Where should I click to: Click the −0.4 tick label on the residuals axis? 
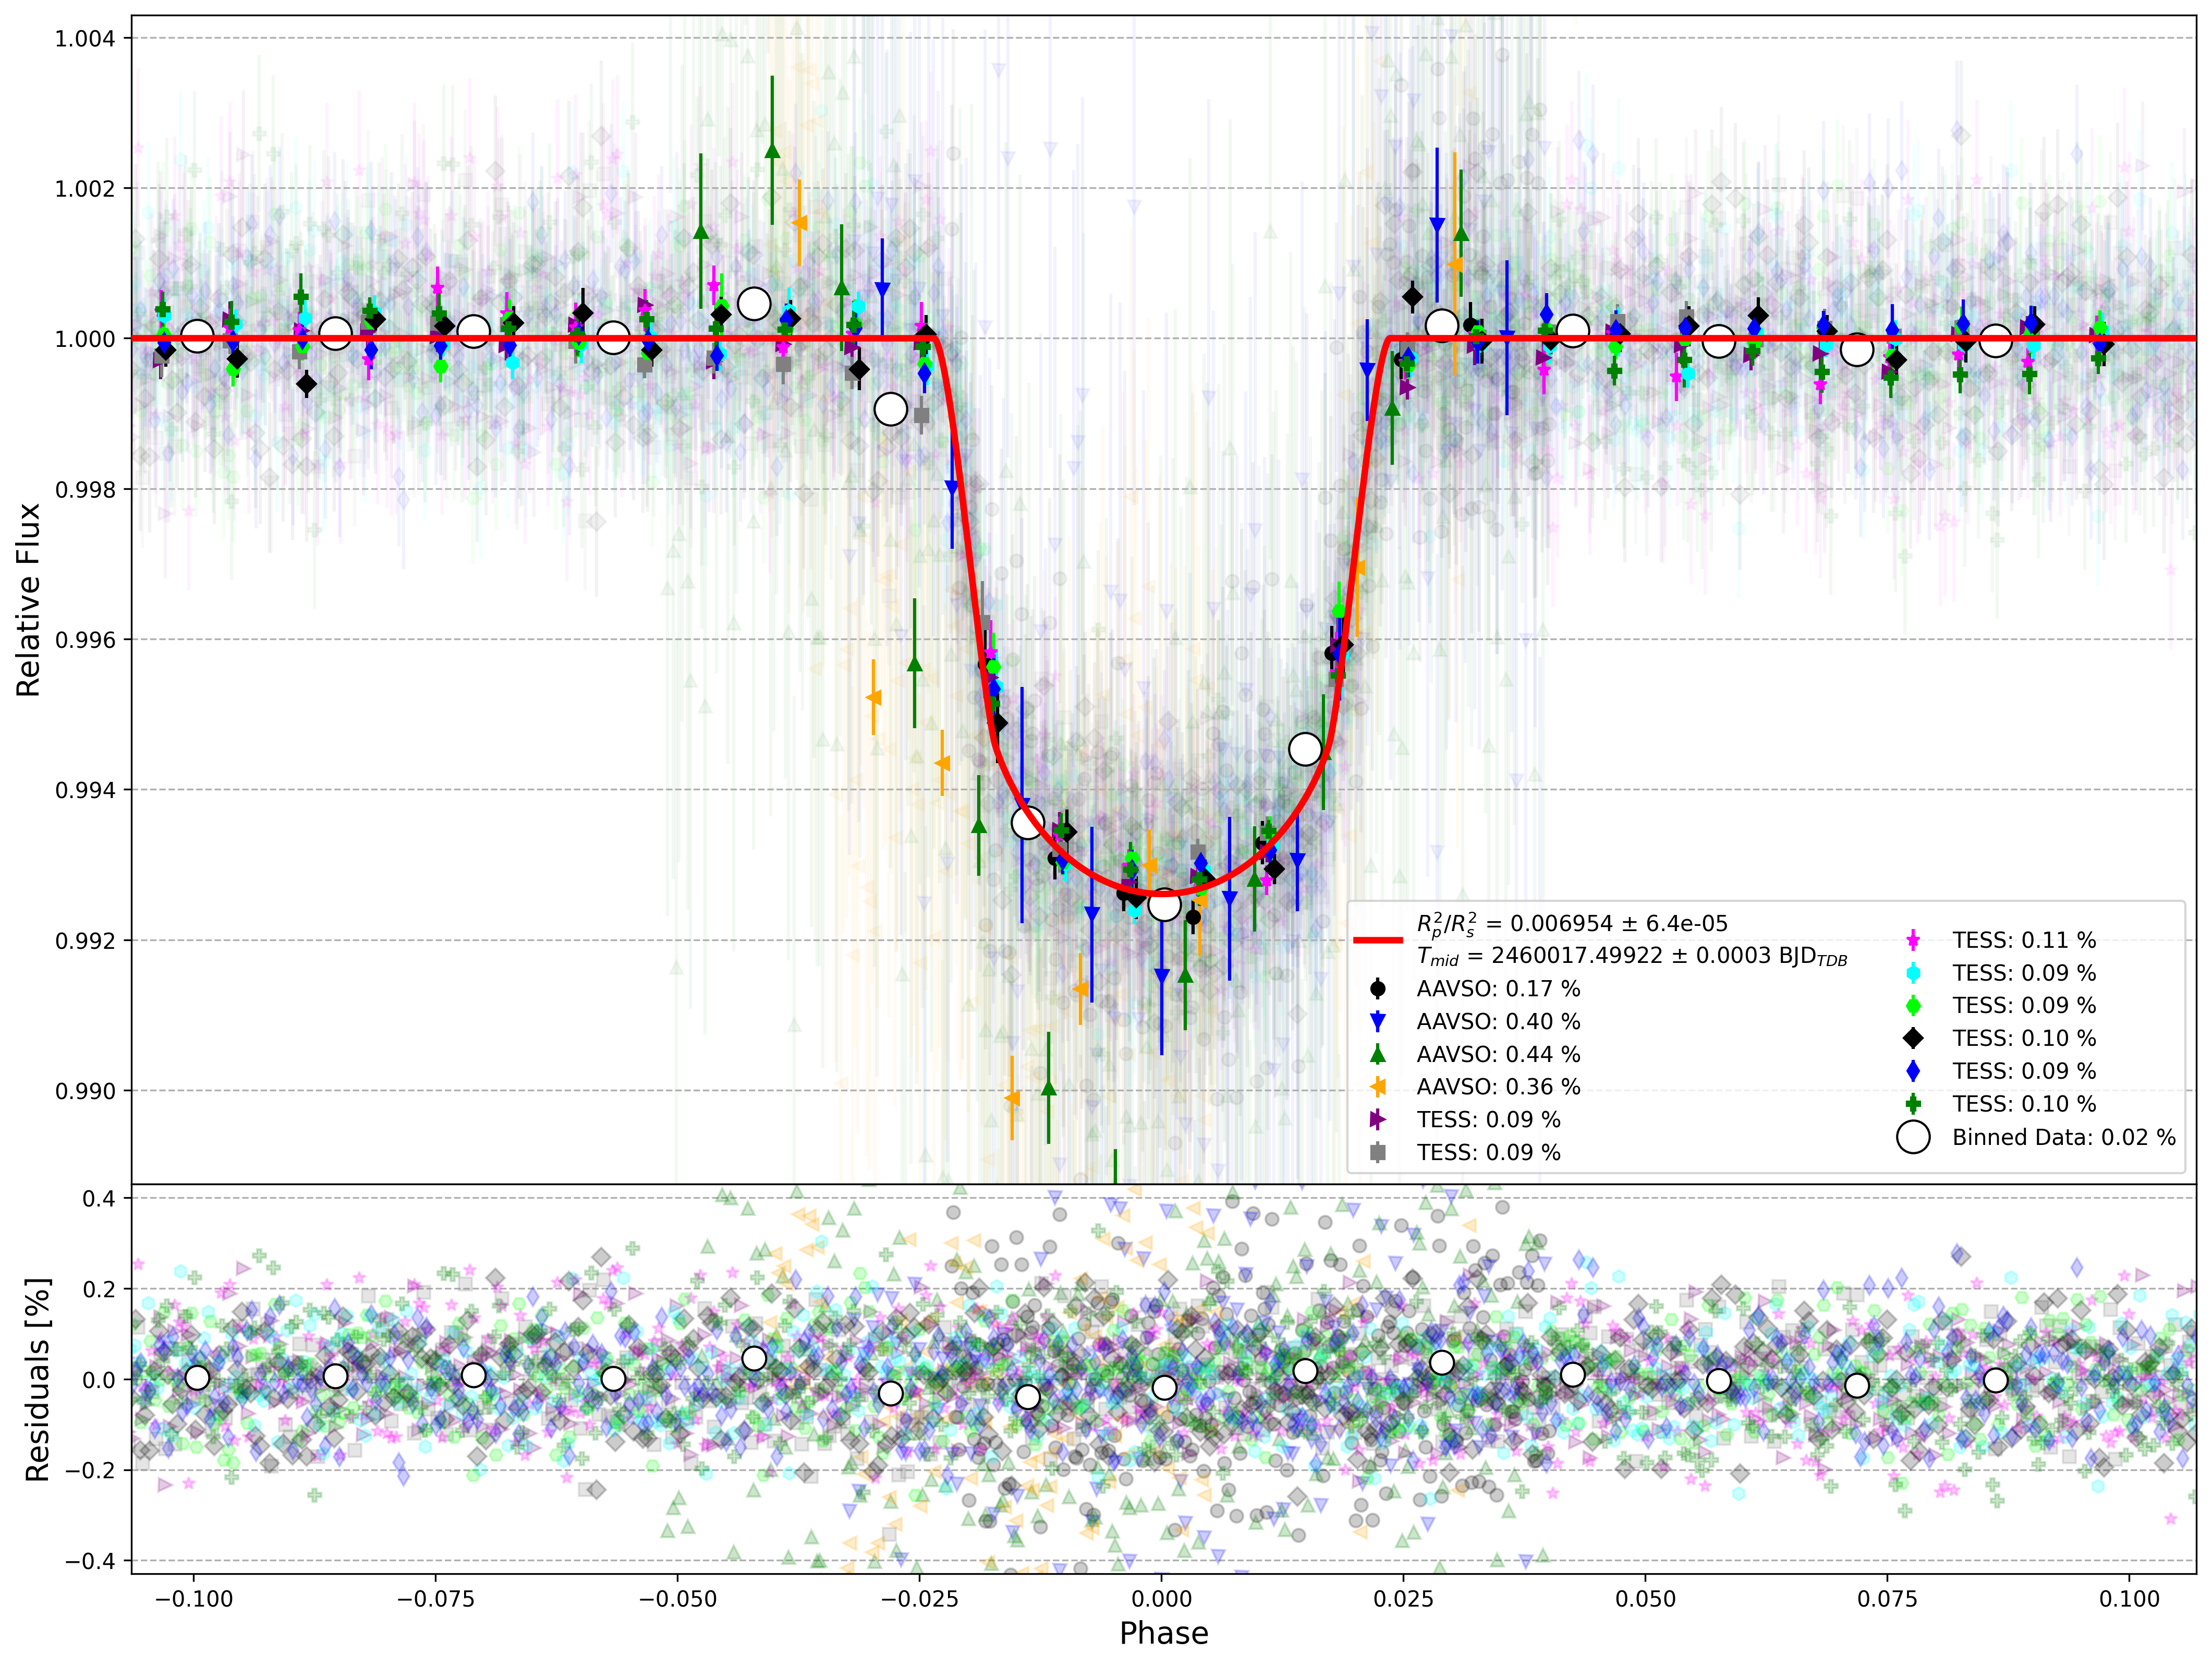pyautogui.click(x=91, y=1561)
